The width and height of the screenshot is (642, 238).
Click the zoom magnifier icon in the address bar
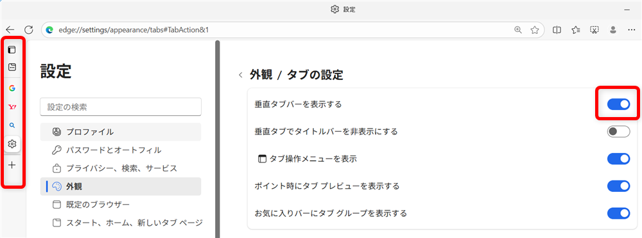tap(518, 30)
